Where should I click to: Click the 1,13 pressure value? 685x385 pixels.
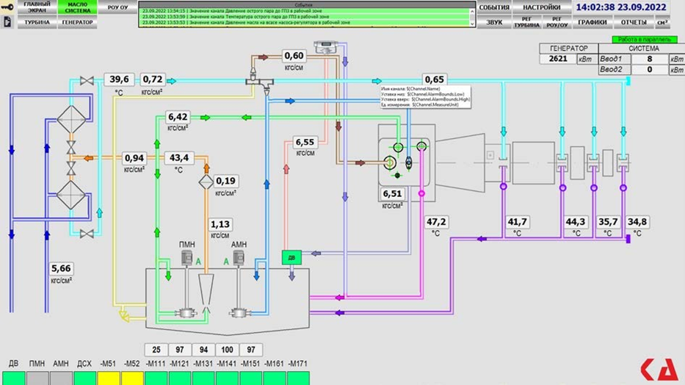coord(220,225)
